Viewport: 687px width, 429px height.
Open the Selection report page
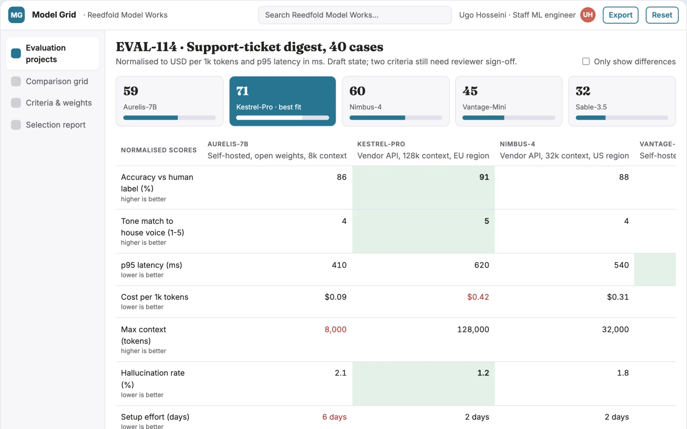52,125
